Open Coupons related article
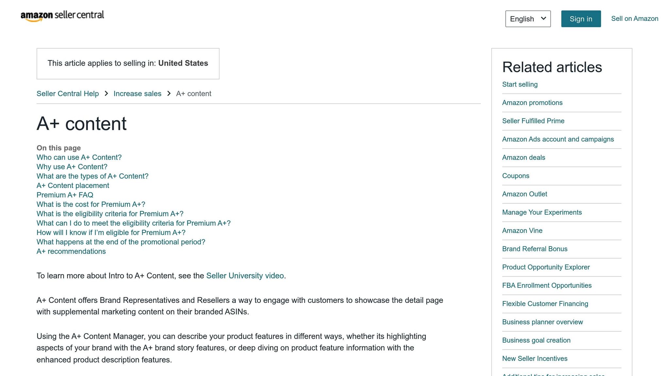The width and height of the screenshot is (669, 376). click(x=515, y=176)
